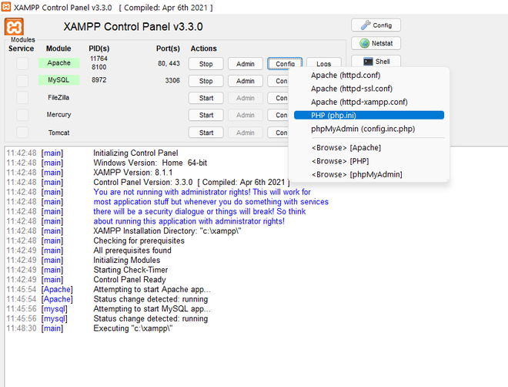
Task: Toggle the FileZilla service checkbox
Action: 22,98
